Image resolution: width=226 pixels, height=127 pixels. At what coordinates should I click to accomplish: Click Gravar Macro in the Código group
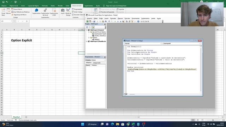click(17, 9)
